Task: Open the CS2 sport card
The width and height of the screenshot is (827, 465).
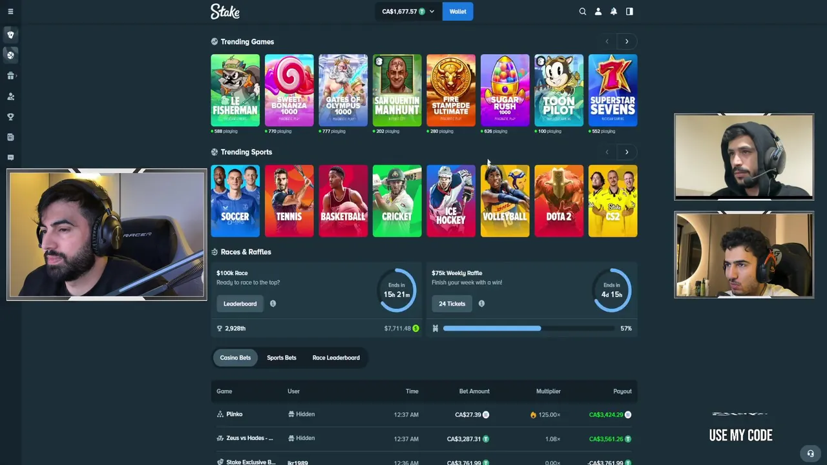Action: pyautogui.click(x=613, y=201)
